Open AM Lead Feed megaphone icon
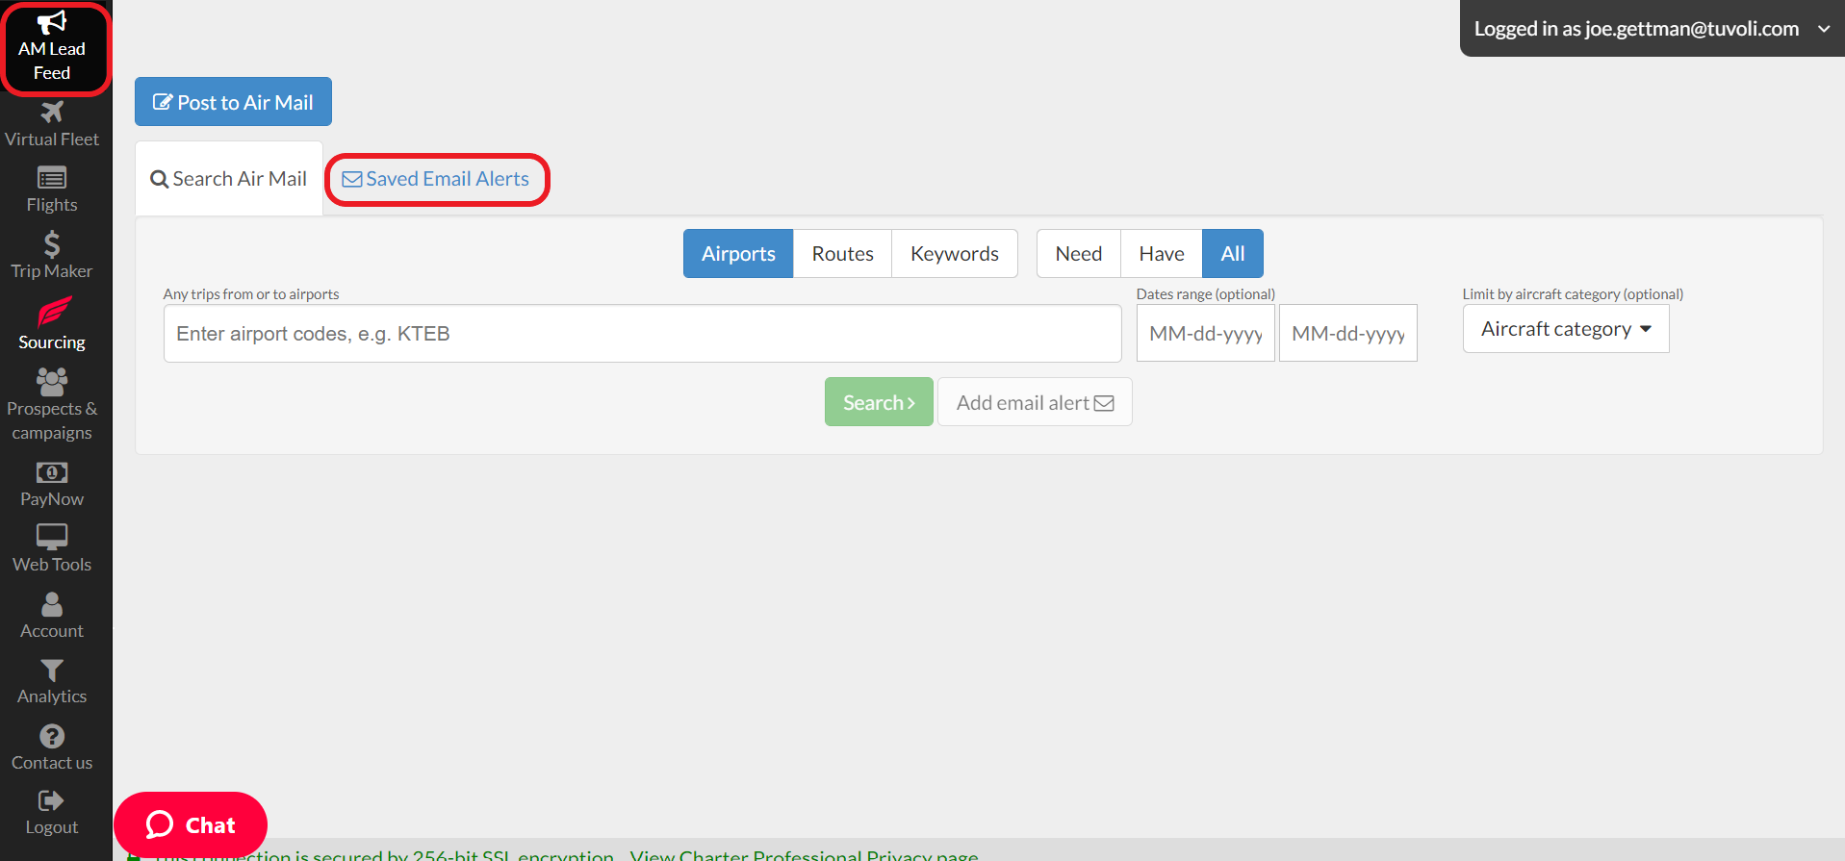Viewport: 1845px width, 861px height. [52, 23]
